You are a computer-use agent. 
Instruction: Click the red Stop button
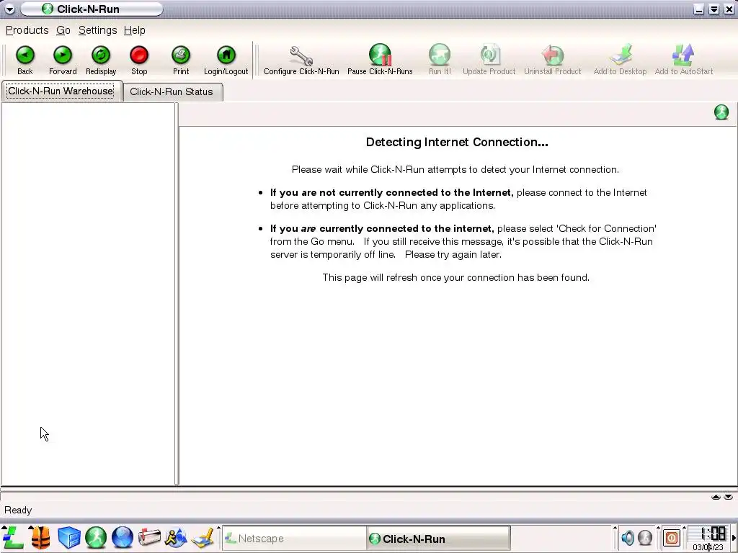139,60
